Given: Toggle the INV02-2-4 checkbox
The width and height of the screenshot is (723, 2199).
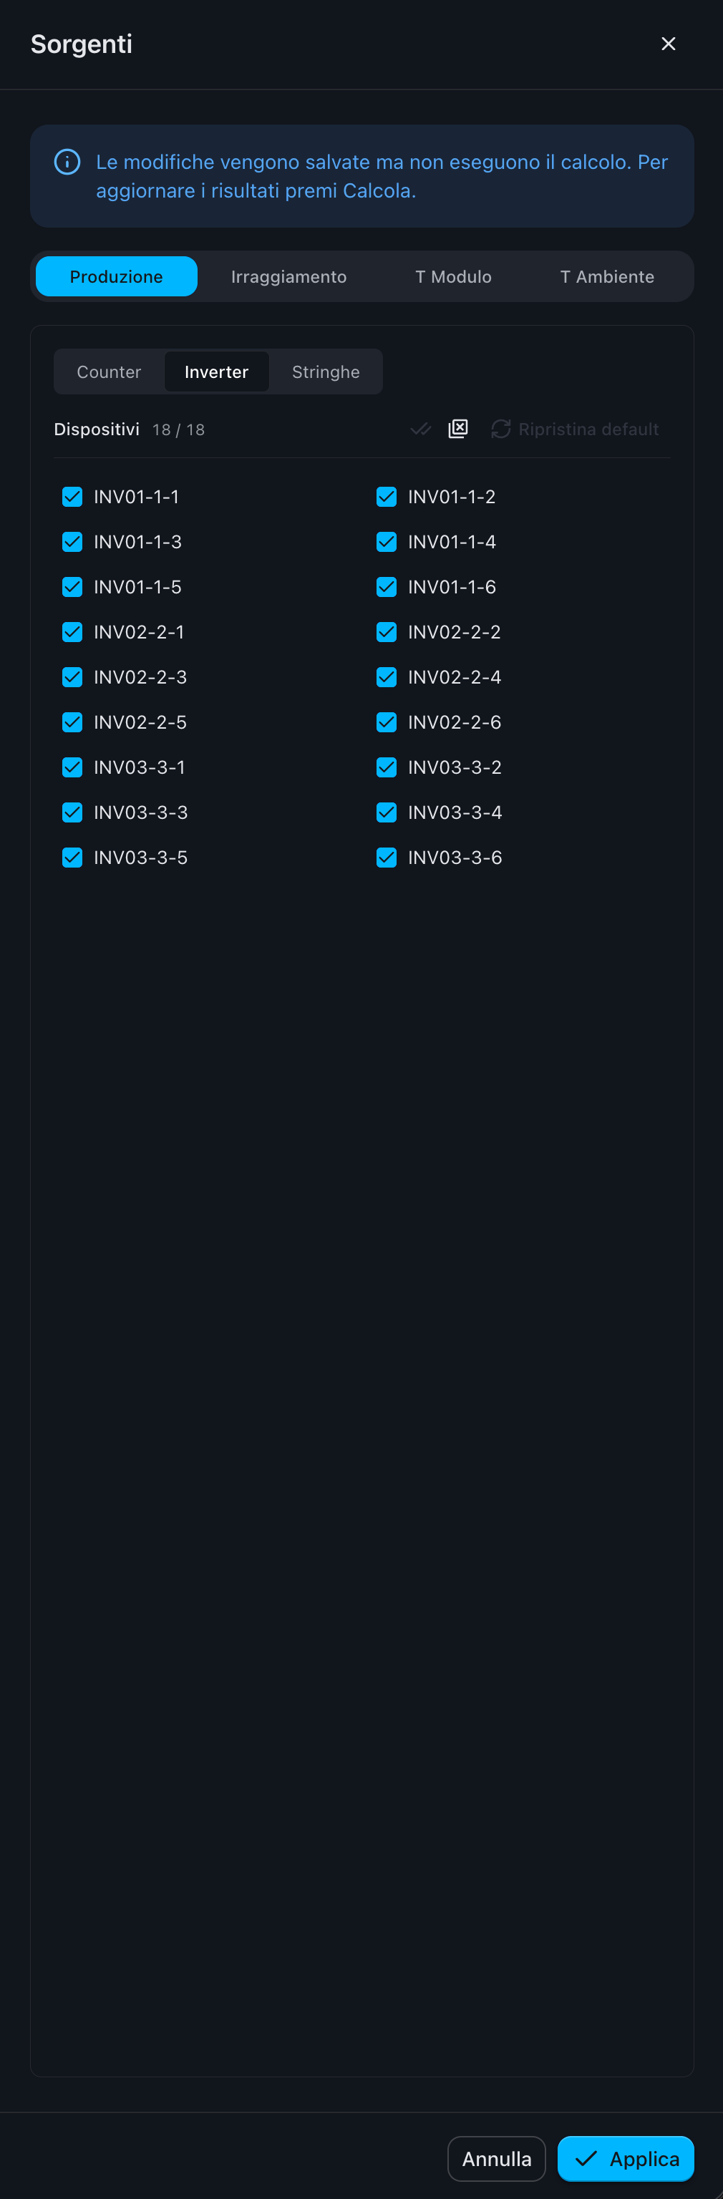Looking at the screenshot, I should [387, 677].
